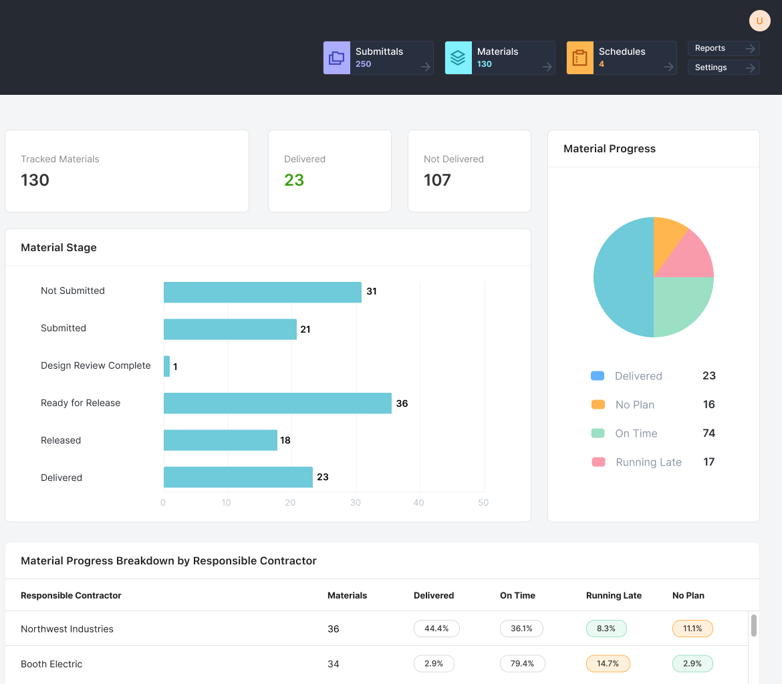Click the Materials layers icon

point(458,58)
